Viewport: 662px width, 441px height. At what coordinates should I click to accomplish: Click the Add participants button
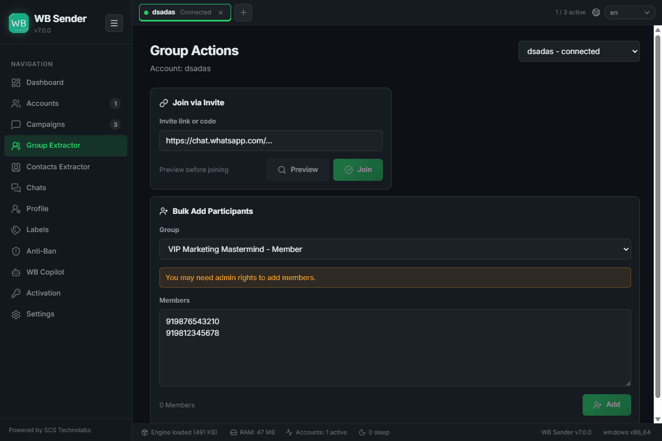click(607, 405)
